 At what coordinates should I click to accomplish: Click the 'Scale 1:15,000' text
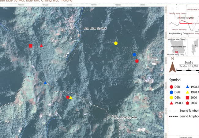189,66
